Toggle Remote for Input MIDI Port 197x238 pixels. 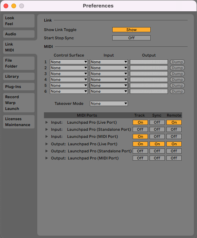[x=174, y=136]
